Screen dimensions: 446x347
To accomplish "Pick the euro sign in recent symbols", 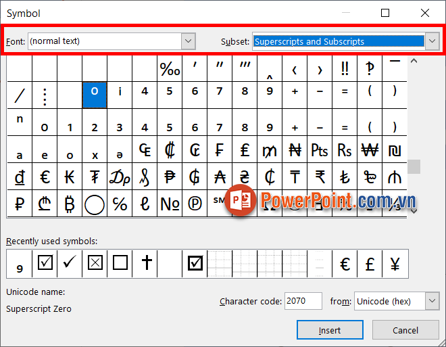I will coord(345,264).
